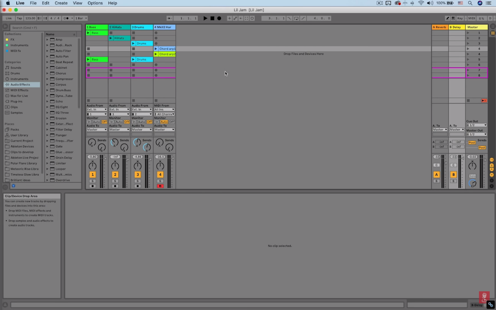Open the Options menu
Screen dimensions: 496x310
95,3
